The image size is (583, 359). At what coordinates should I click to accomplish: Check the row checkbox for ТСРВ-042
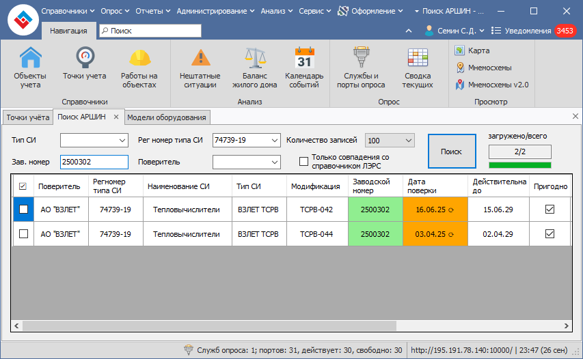(23, 210)
